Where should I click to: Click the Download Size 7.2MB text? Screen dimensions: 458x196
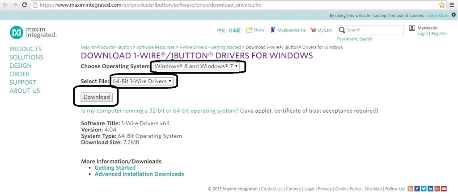[x=110, y=143]
